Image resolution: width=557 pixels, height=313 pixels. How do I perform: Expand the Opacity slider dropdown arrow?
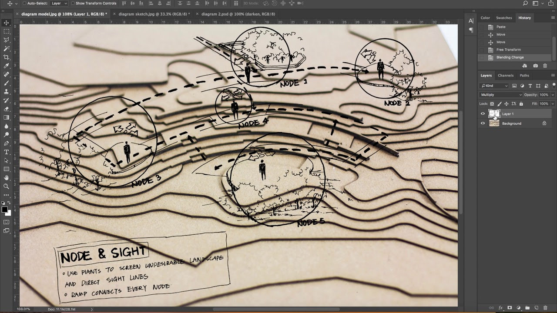[553, 95]
